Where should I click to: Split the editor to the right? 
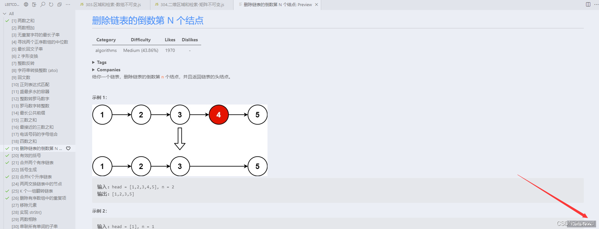[588, 5]
